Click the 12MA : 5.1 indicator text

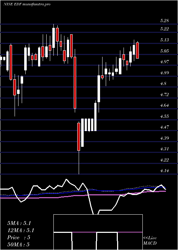pyautogui.click(x=21, y=230)
